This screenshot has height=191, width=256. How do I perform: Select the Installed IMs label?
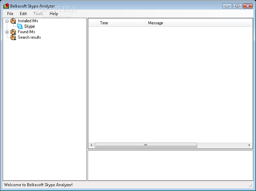[x=28, y=21]
